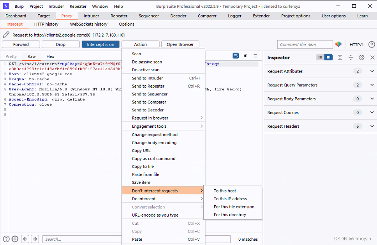Click the help question-mark icon near HTTP/1 label

372,44
